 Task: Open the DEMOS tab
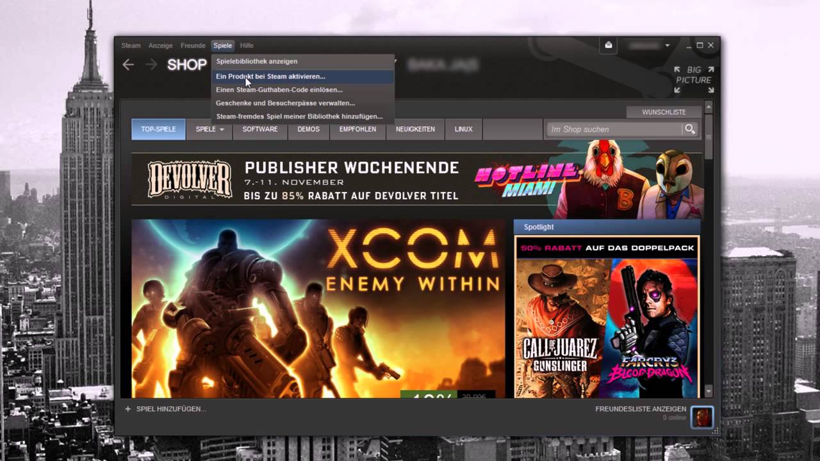click(x=309, y=129)
